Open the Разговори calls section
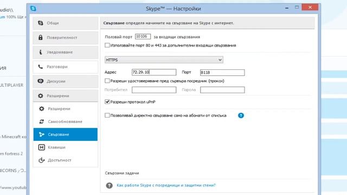Screen dimensions: 347x195 click(66, 67)
